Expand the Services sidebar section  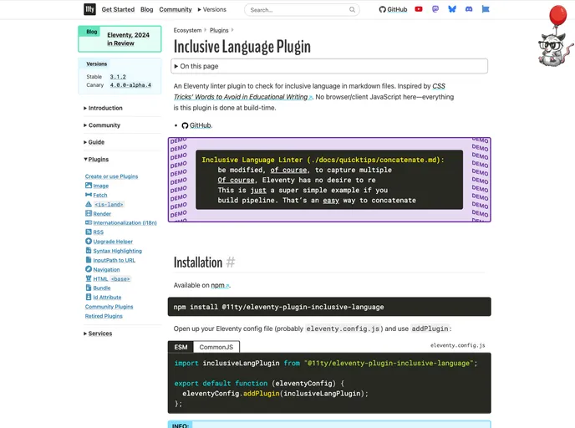tap(98, 334)
